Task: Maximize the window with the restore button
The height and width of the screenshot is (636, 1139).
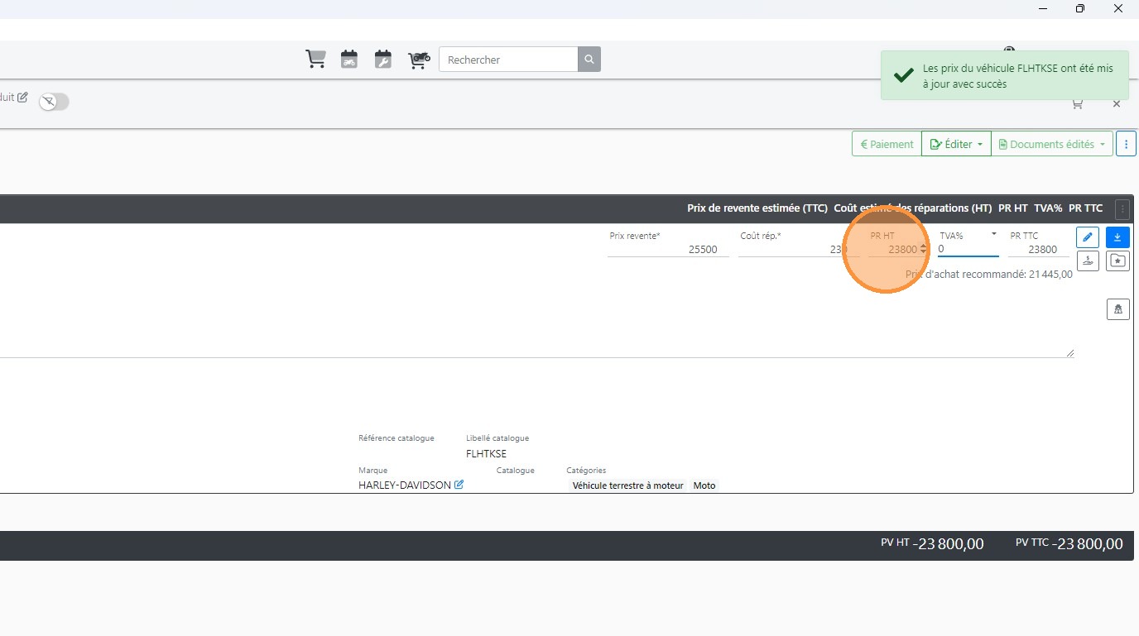Action: (x=1080, y=8)
